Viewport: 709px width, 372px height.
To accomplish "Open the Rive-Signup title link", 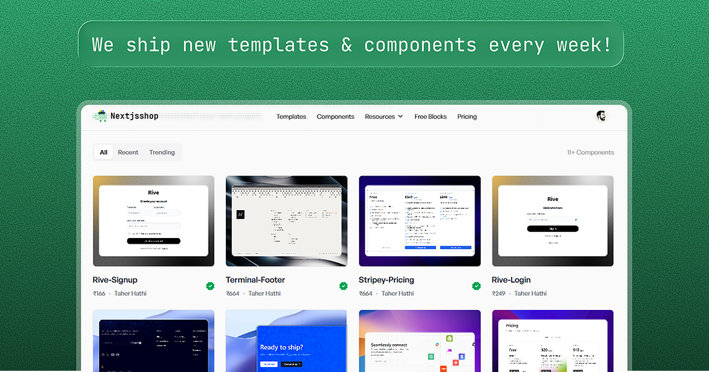I will tap(115, 280).
